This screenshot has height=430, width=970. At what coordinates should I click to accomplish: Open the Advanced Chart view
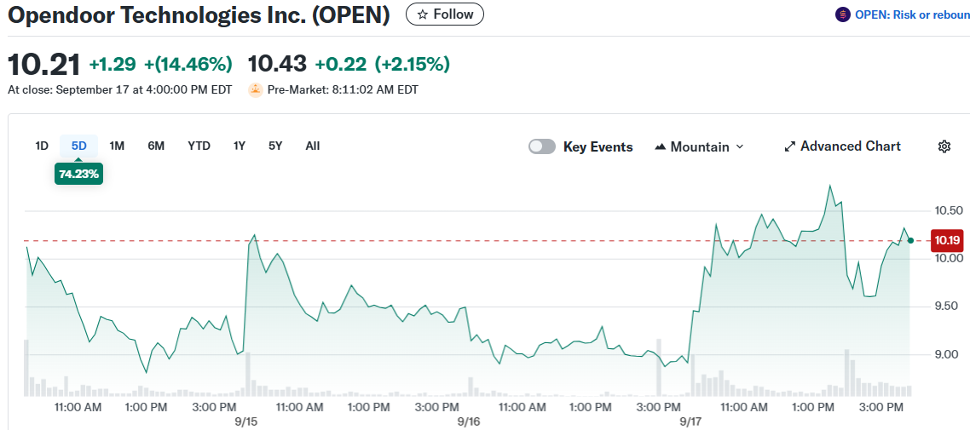pos(842,146)
